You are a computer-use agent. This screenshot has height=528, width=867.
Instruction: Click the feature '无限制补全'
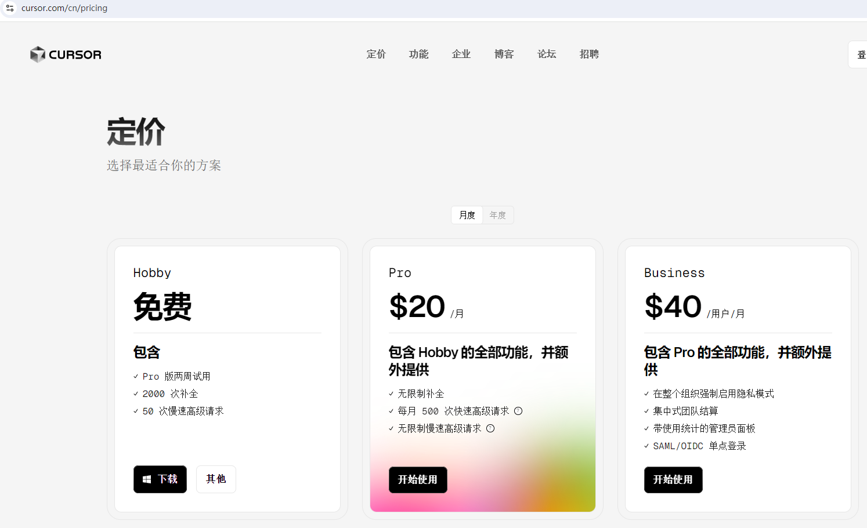[421, 394]
